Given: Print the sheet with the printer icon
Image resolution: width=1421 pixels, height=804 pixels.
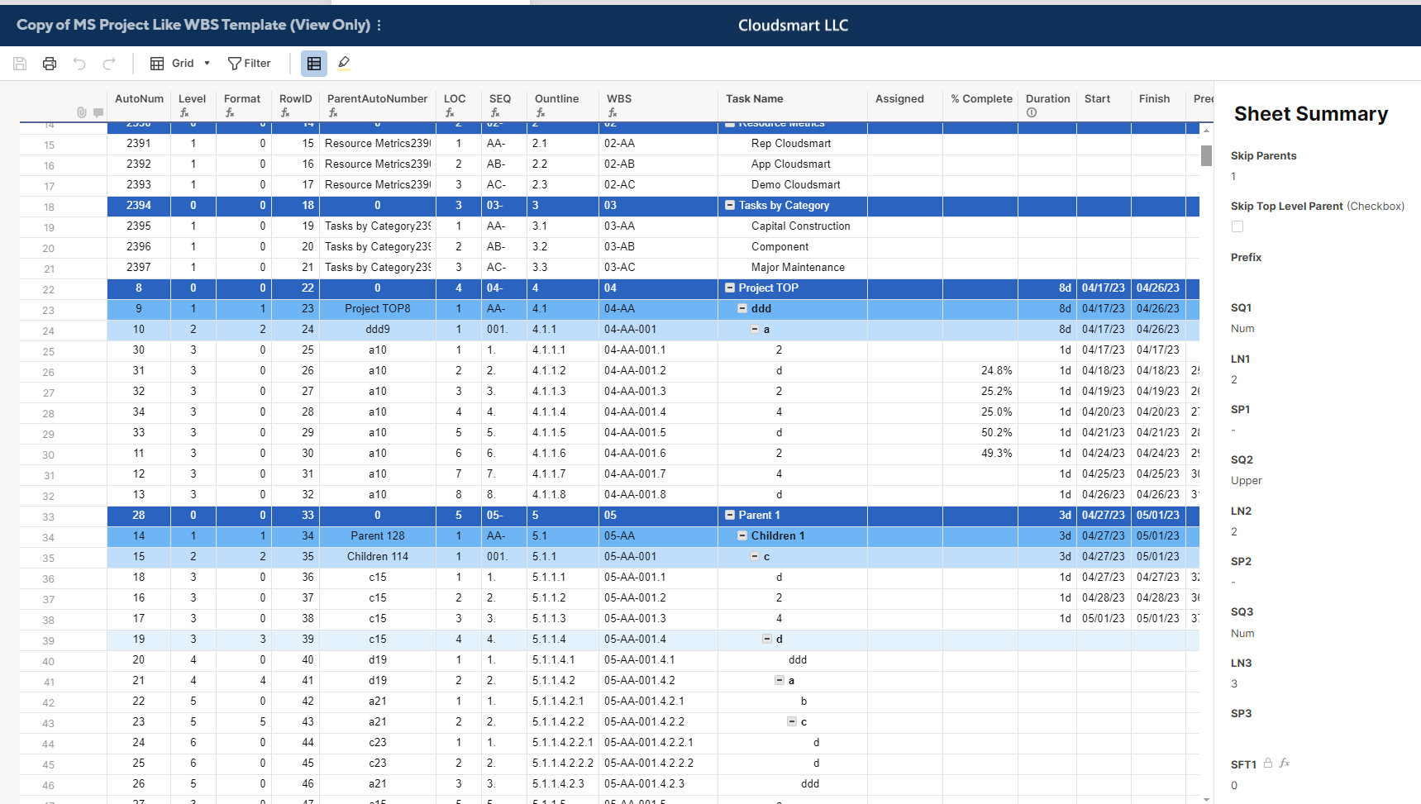Looking at the screenshot, I should pos(50,64).
